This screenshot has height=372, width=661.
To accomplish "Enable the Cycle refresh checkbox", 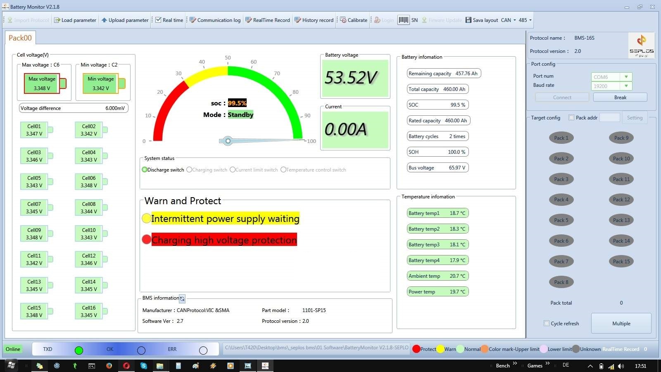I will coord(547,324).
